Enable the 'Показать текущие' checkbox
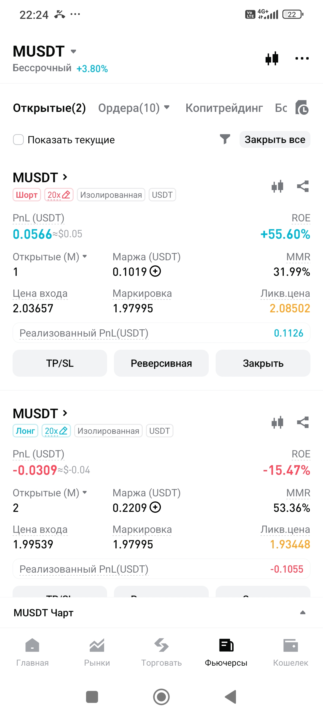Viewport: 323px width, 718px height. [19, 140]
